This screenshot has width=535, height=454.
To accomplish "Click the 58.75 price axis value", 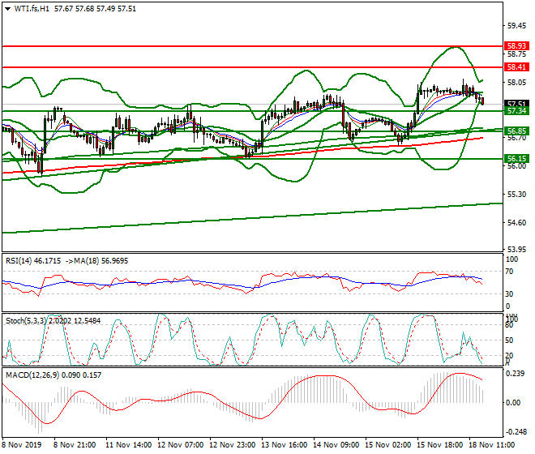I will click(519, 54).
